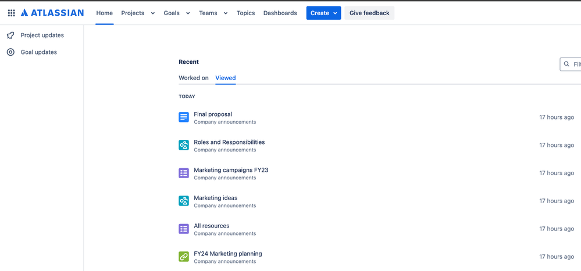Open Marketing campaigns FY23
The height and width of the screenshot is (271, 581).
231,170
